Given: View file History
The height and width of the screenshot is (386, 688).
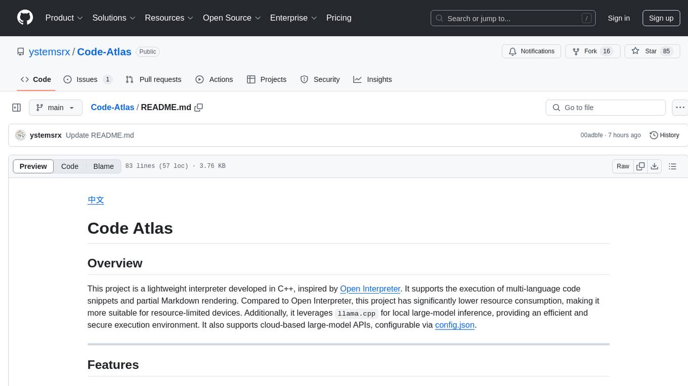Looking at the screenshot, I should 664,135.
